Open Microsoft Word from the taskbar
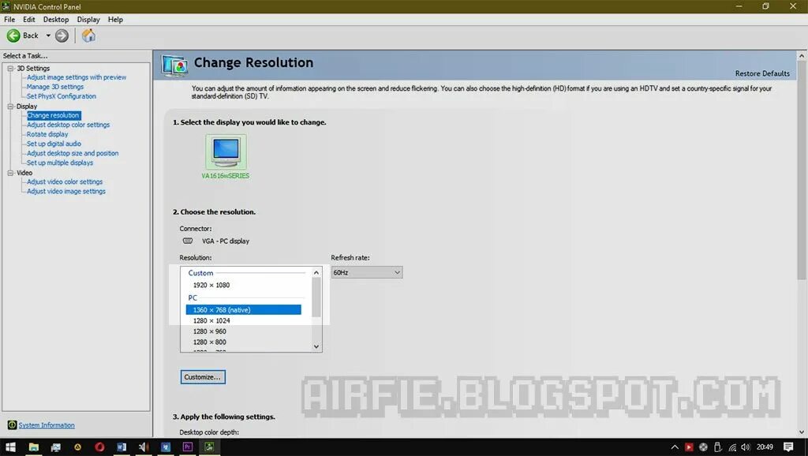Screen dimensions: 808x456 click(x=121, y=447)
